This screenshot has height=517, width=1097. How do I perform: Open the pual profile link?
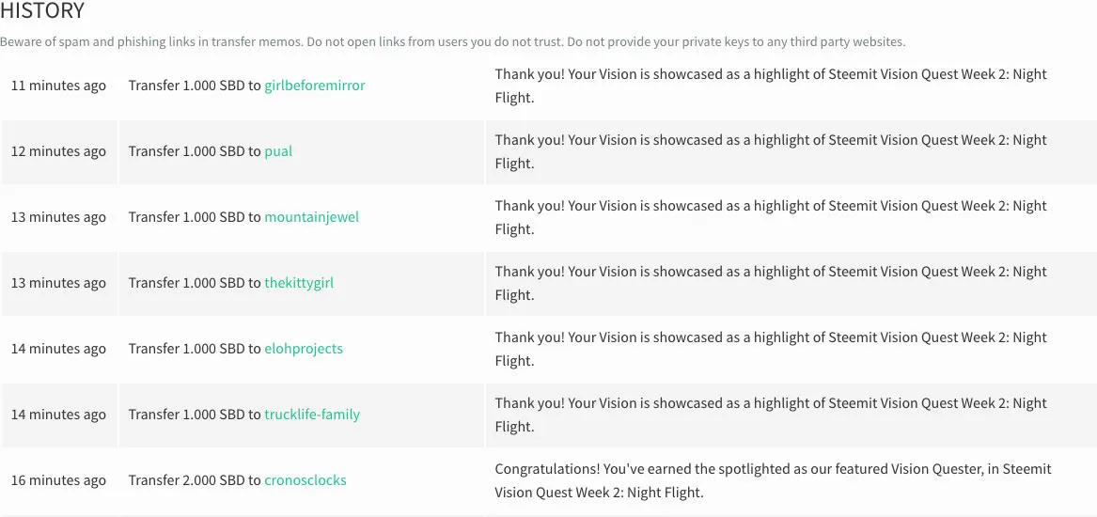point(278,152)
